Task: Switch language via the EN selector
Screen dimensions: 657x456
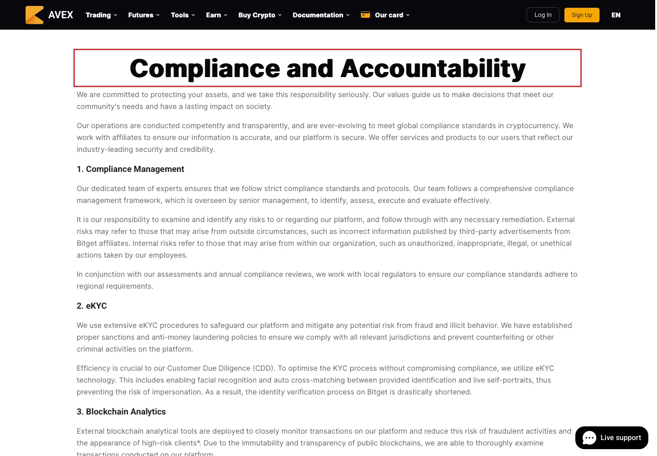Action: click(616, 15)
